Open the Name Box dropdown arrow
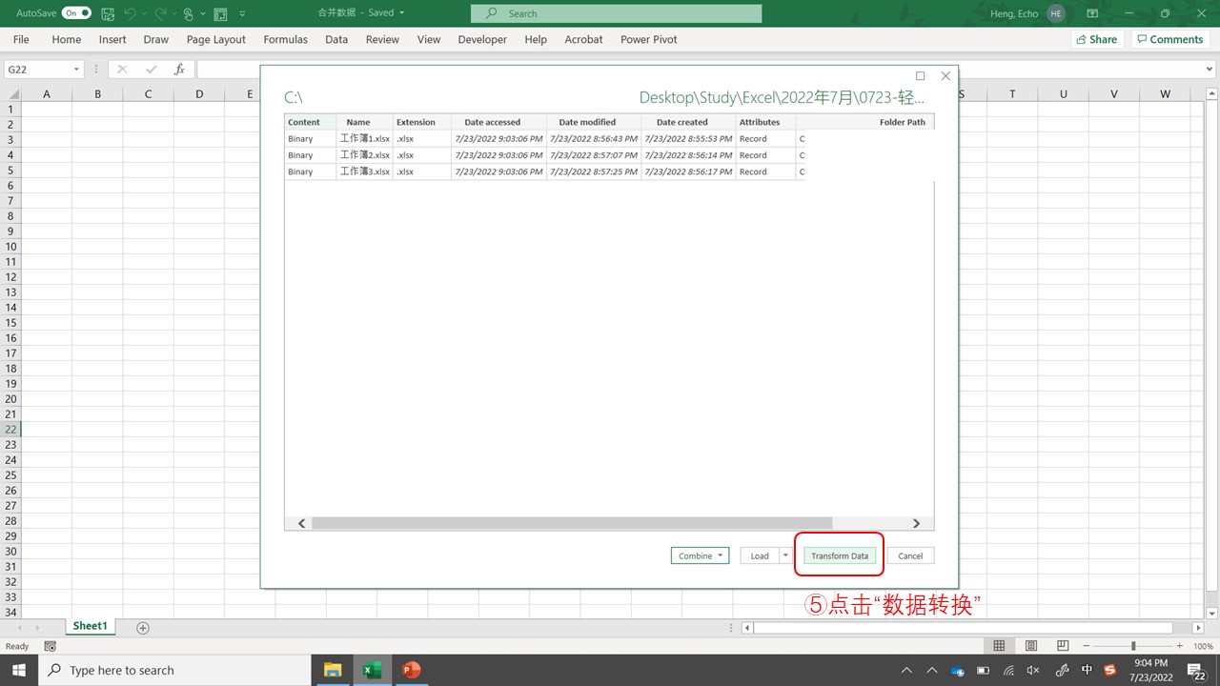This screenshot has height=686, width=1220. (76, 70)
